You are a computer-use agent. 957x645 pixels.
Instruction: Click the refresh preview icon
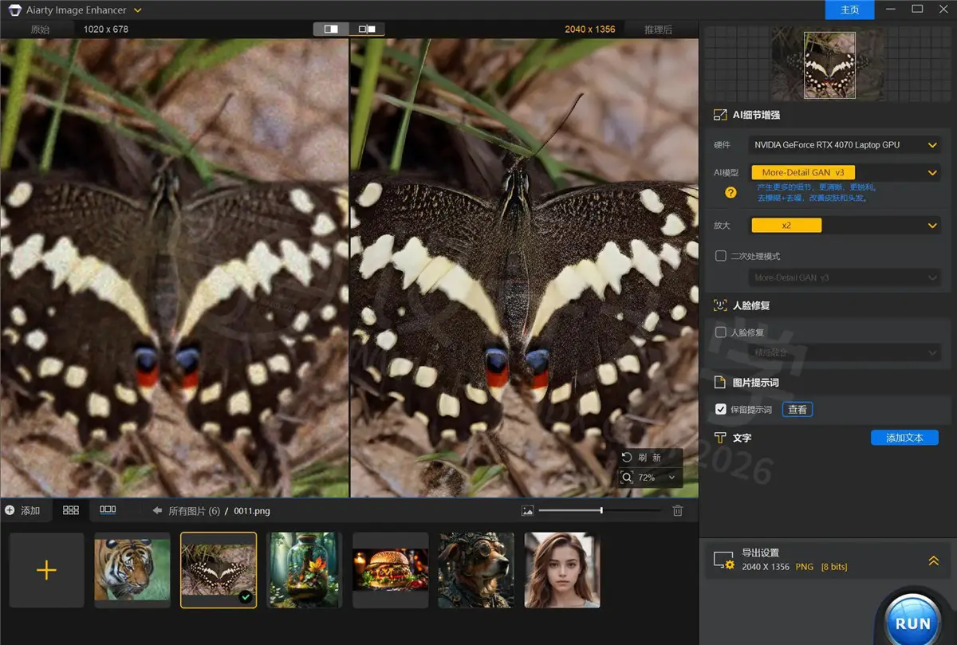tap(627, 458)
